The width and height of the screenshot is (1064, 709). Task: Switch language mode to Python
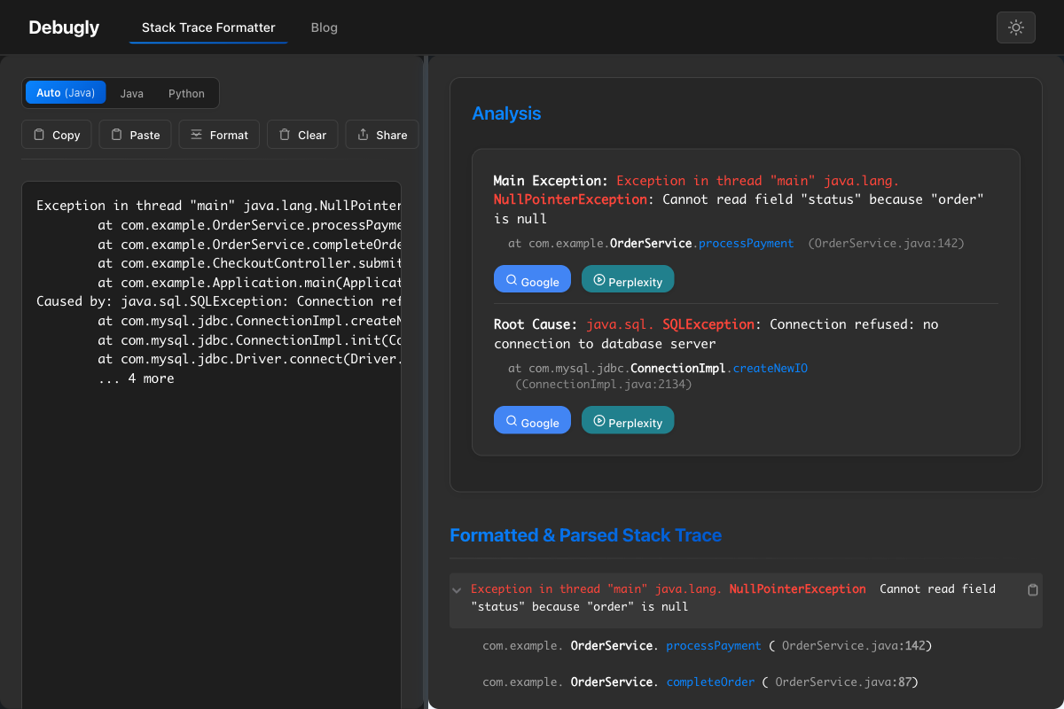[186, 93]
